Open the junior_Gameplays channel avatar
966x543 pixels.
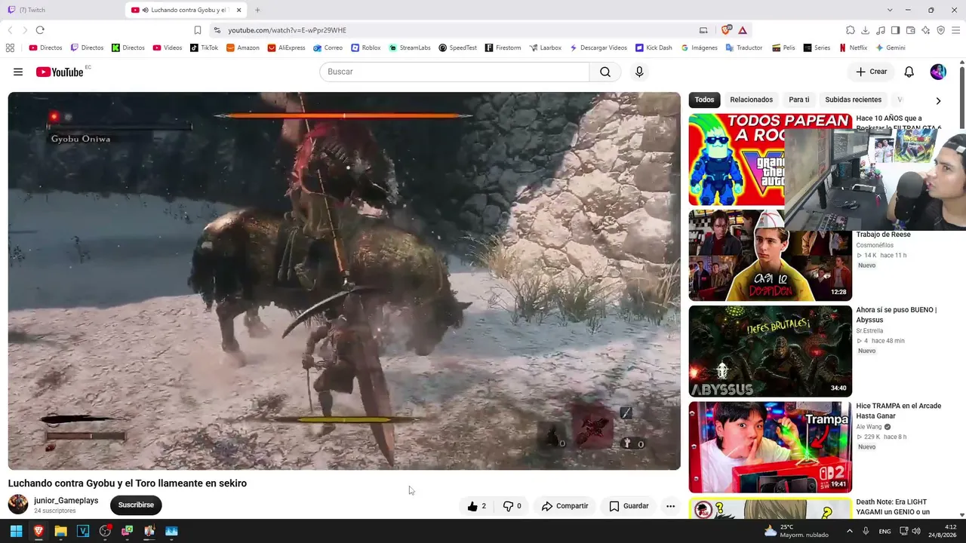[18, 505]
